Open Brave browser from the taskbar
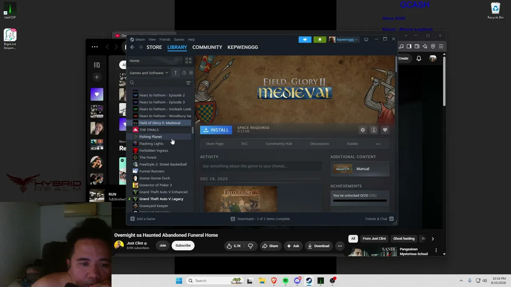 click(x=273, y=281)
